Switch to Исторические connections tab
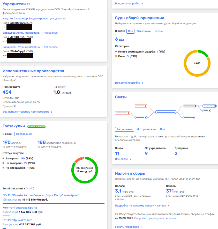The height and width of the screenshot is (229, 218). (x=146, y=129)
